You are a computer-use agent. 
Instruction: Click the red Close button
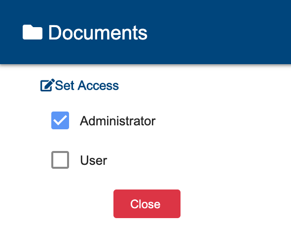[x=147, y=204]
